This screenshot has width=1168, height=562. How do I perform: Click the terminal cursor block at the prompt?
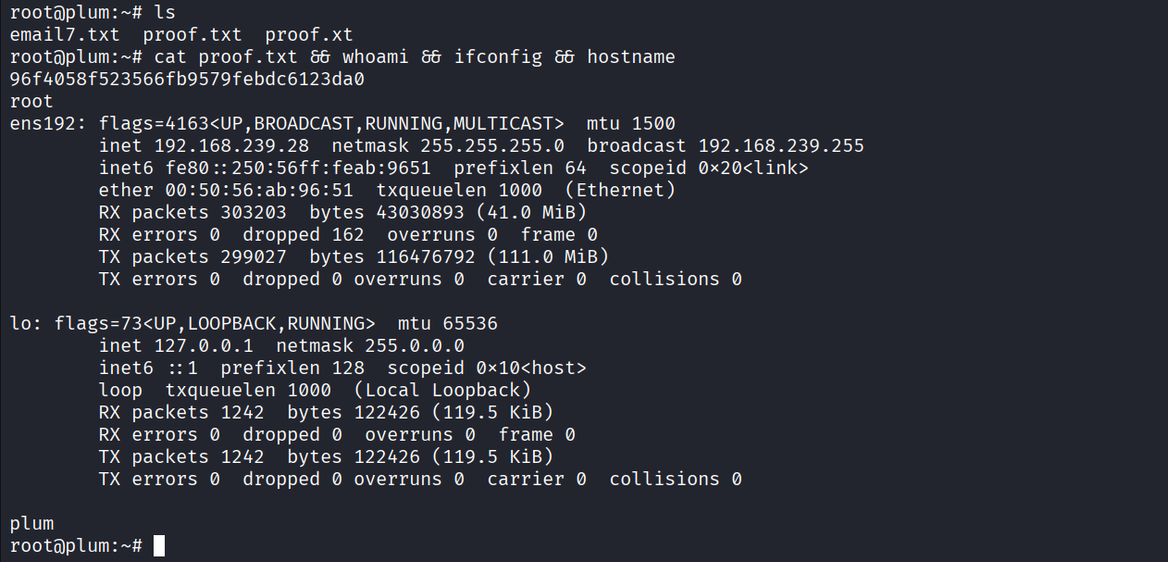(x=159, y=546)
